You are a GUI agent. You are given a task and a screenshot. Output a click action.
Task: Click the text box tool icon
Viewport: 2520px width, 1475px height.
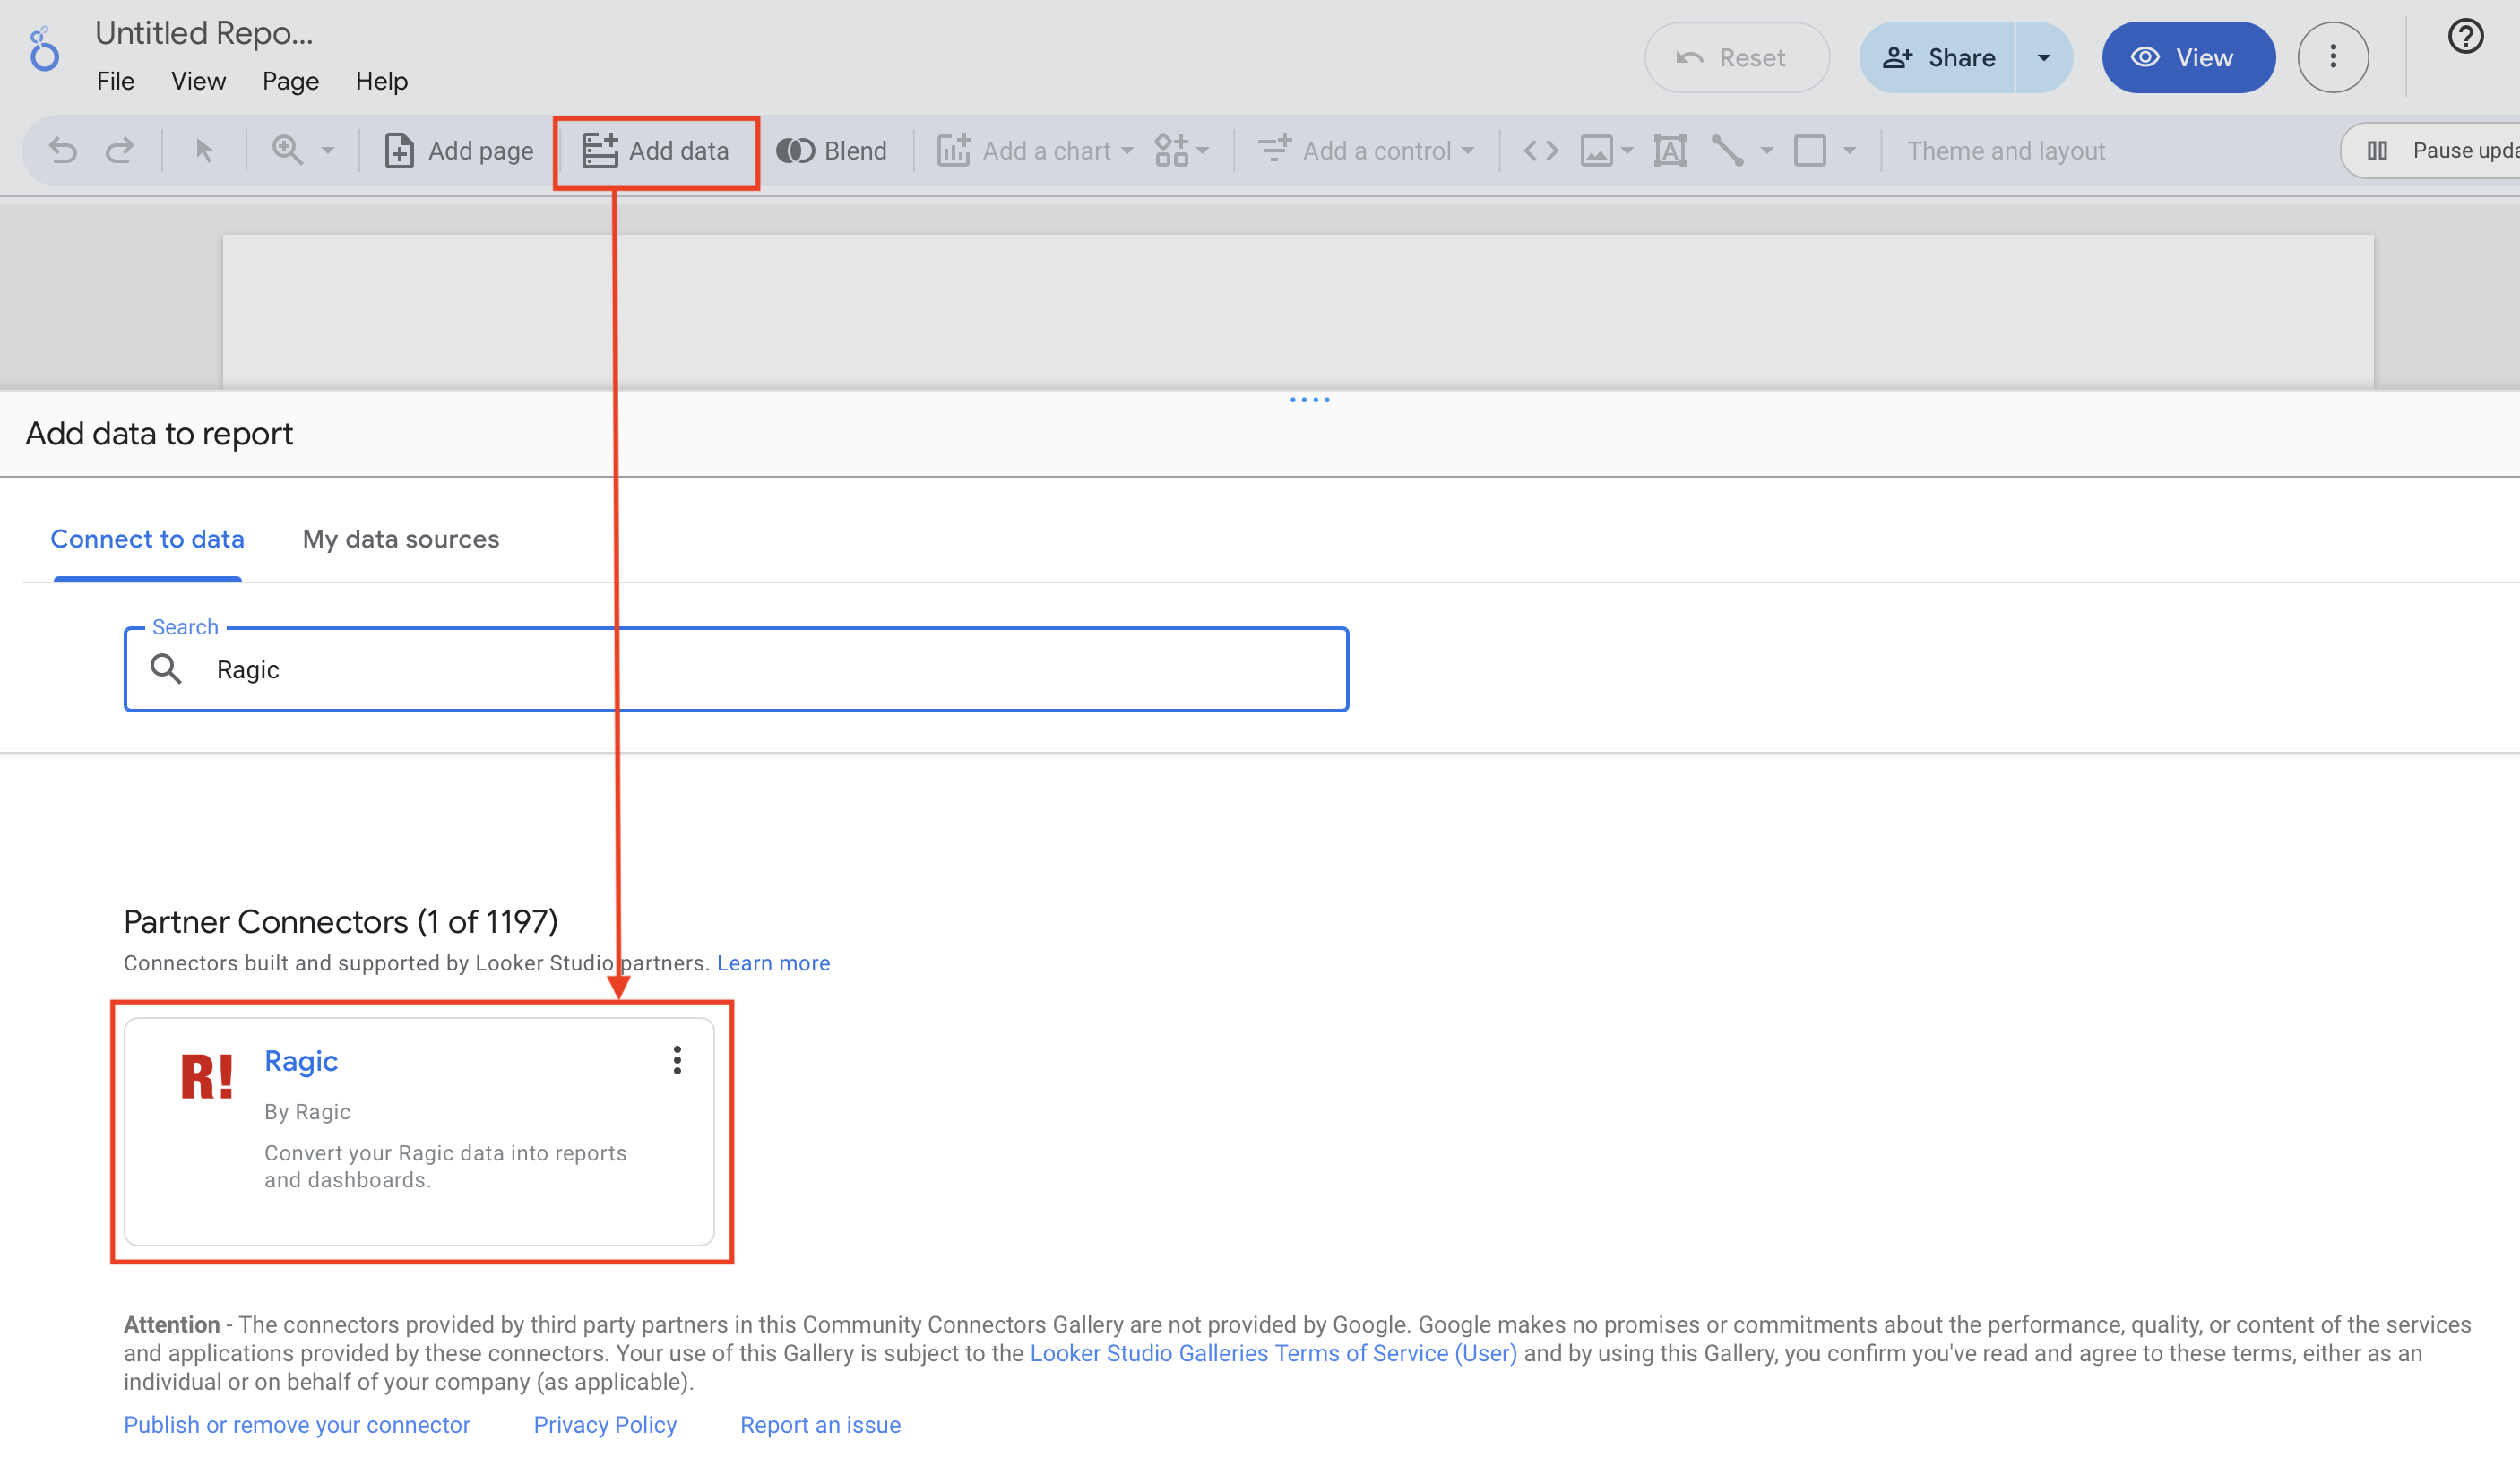[1670, 151]
